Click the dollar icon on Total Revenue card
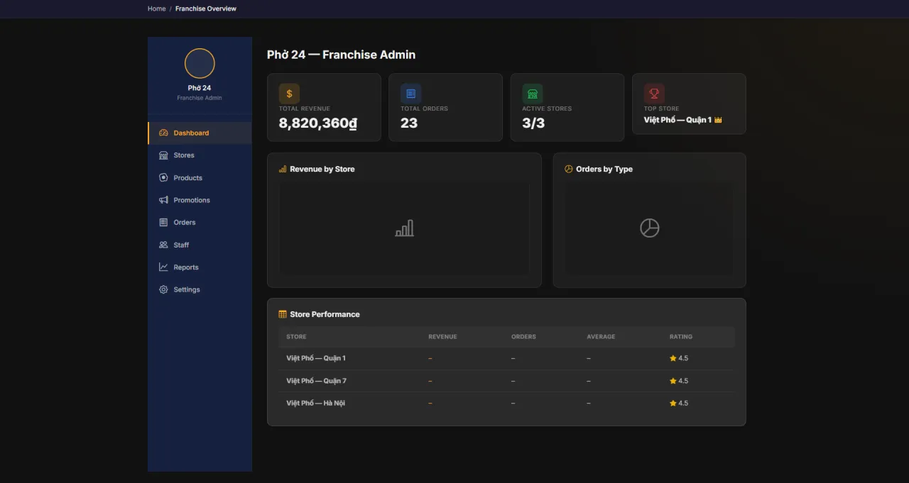909x483 pixels. pos(289,94)
